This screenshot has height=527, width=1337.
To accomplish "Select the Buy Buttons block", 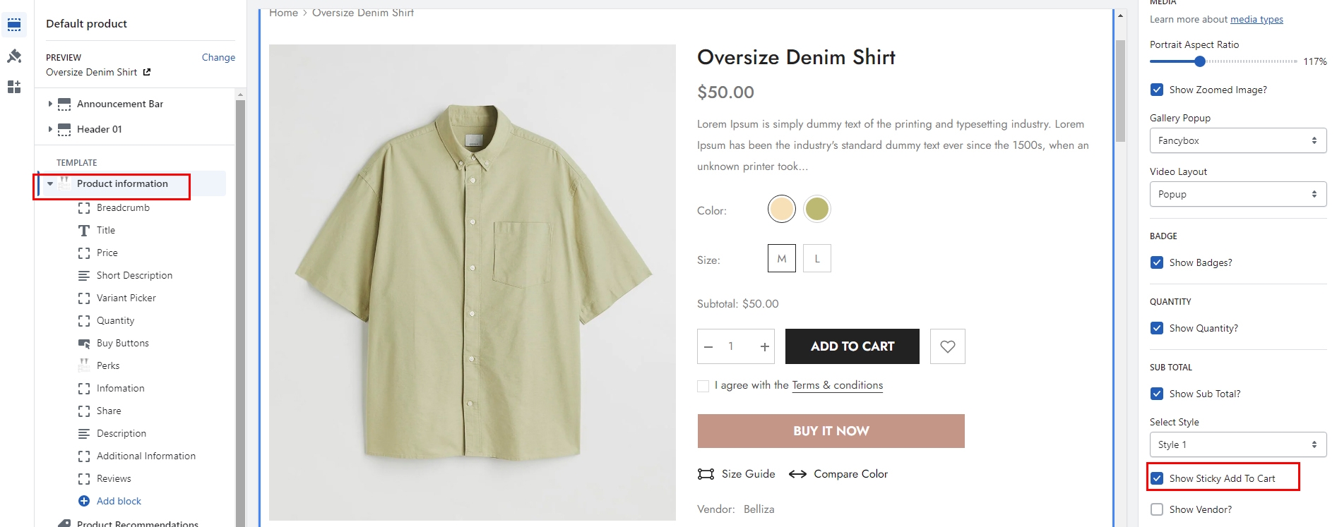I will [x=123, y=343].
